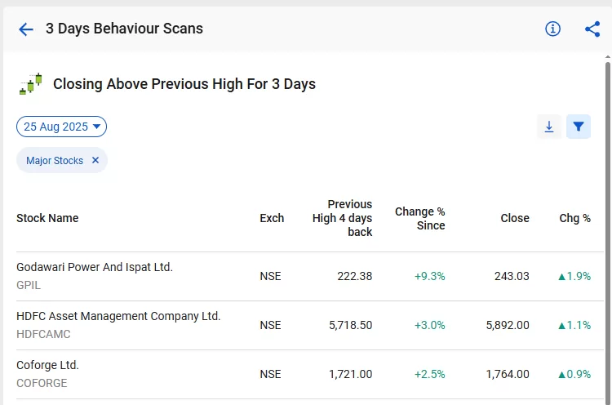Image resolution: width=612 pixels, height=405 pixels.
Task: Click the GPIL ticker symbol
Action: coord(29,285)
